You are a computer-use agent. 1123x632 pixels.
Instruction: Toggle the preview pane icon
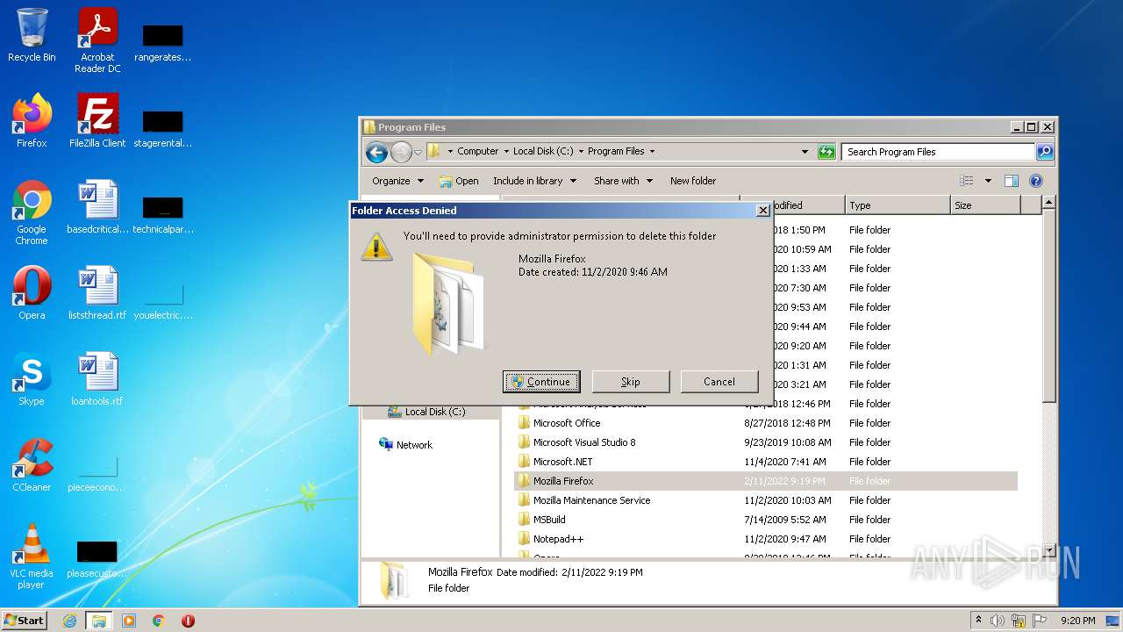[1011, 181]
